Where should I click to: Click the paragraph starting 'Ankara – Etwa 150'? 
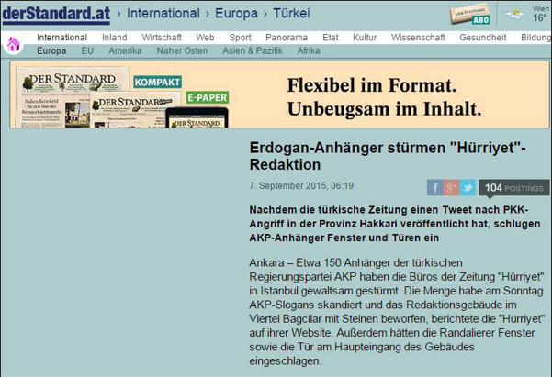(397, 312)
